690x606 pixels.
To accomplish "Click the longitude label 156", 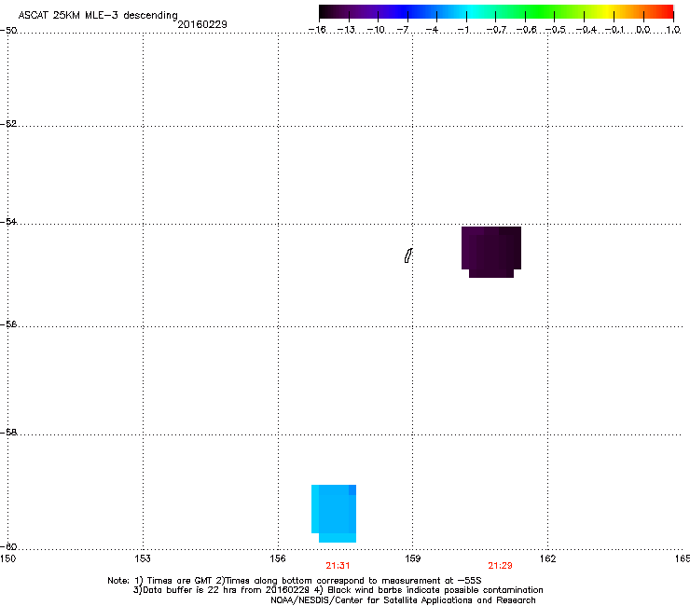I will [x=278, y=558].
